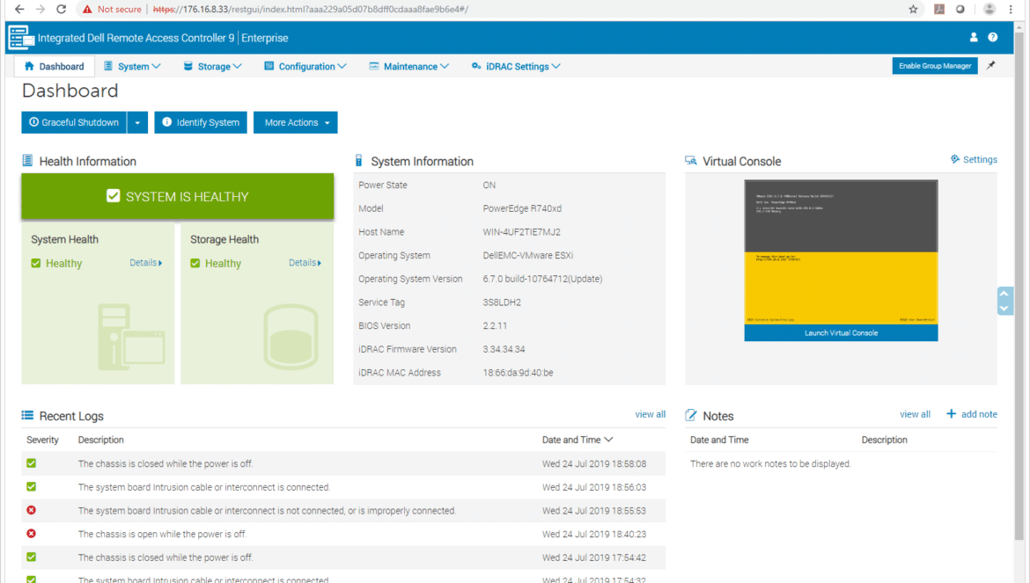Select iDRAC MAC Address 18:66:da:9d:40:be
Viewport: 1030px width, 583px height.
point(518,373)
